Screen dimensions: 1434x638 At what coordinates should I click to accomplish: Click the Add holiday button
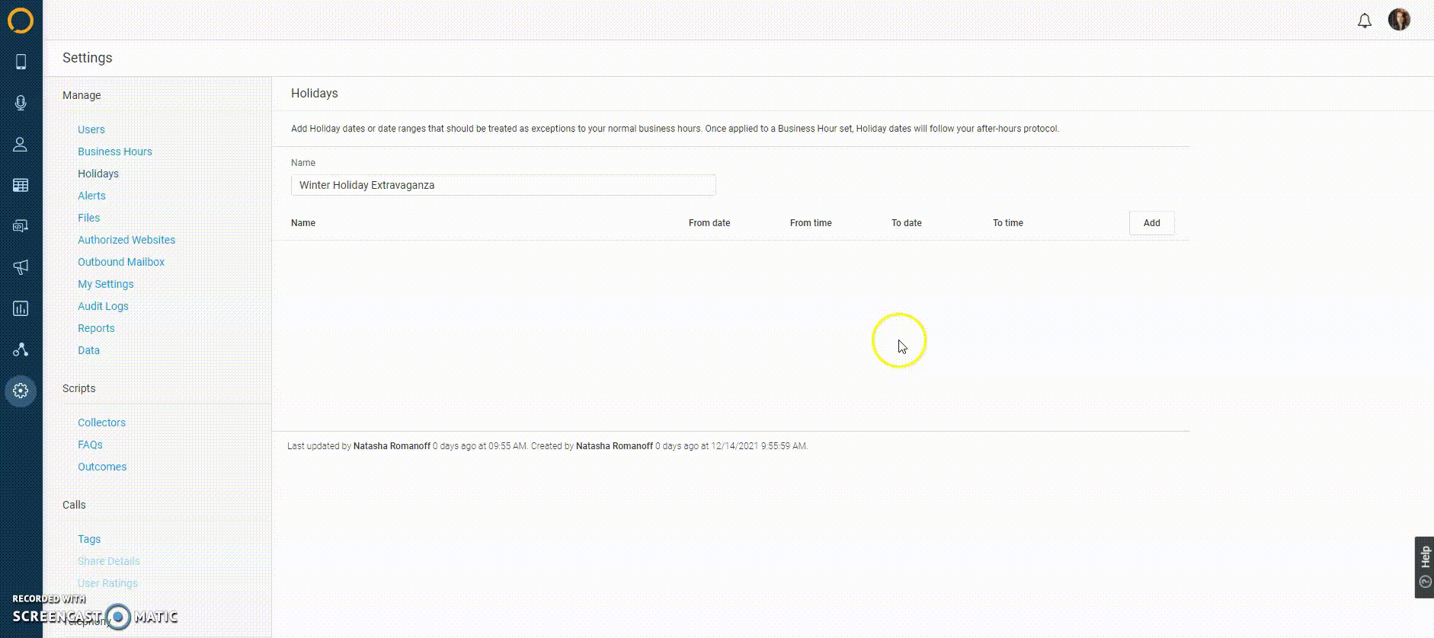(1151, 223)
